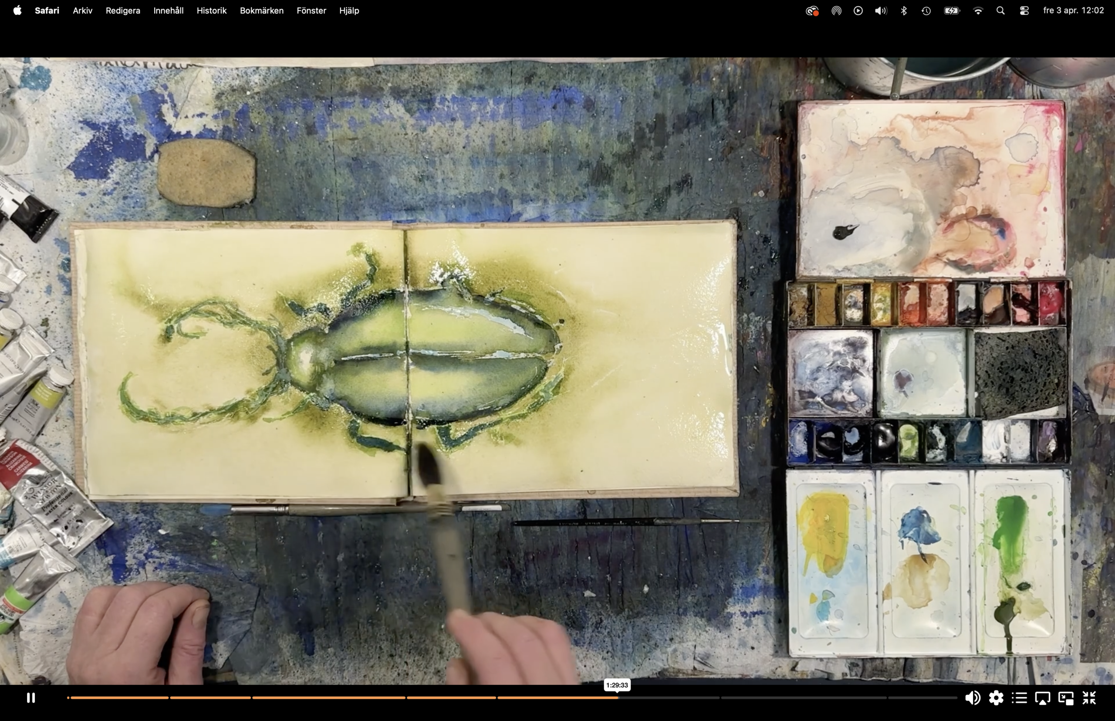
Task: Open Bluetooth menu bar icon
Action: pos(904,10)
